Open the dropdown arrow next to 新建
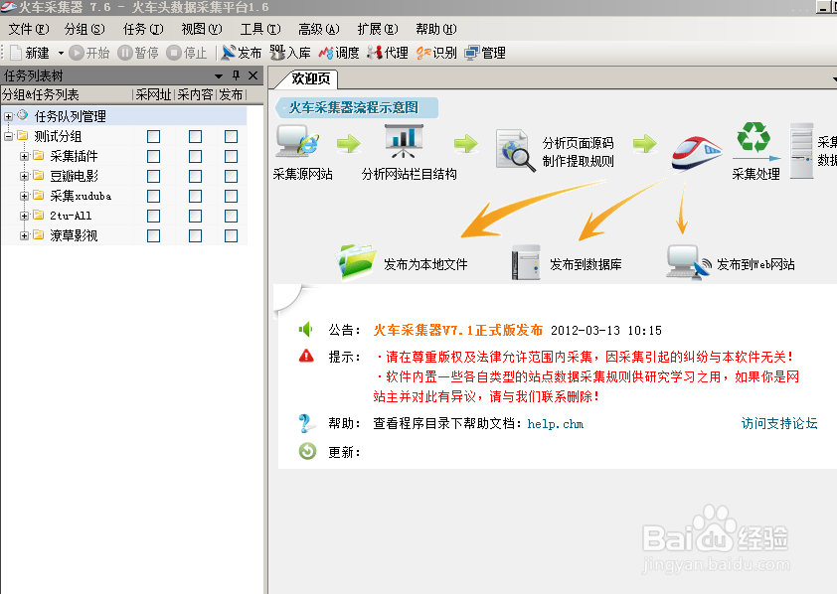 tap(61, 53)
